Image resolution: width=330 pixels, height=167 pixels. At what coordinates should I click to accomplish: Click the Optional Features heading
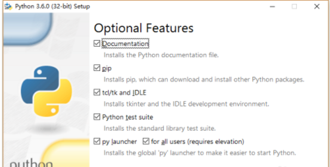click(143, 28)
